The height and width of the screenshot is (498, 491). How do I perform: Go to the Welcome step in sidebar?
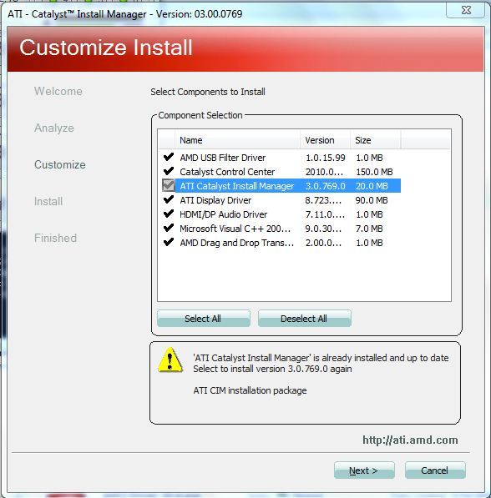(x=58, y=91)
